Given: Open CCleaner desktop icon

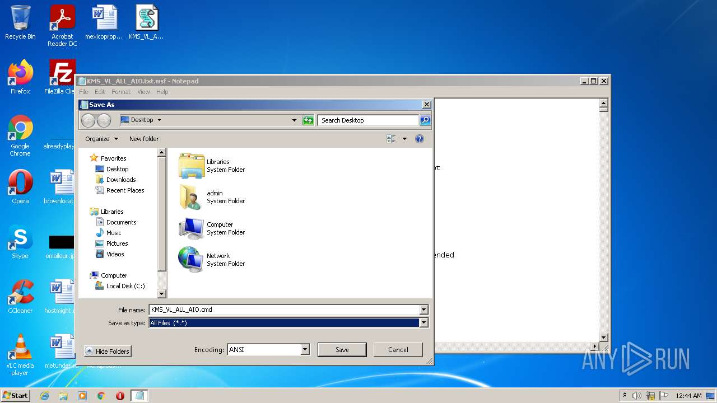Looking at the screenshot, I should click(20, 297).
